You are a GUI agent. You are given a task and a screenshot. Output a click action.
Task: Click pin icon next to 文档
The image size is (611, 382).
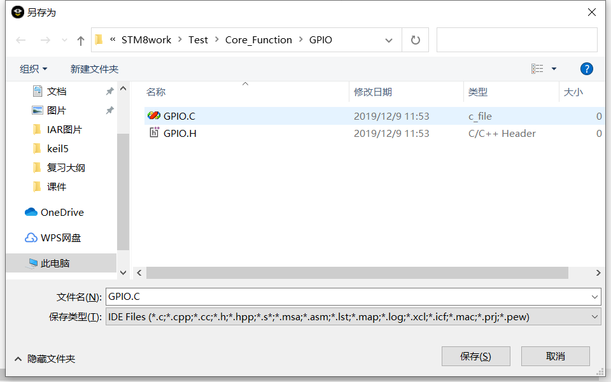[x=110, y=91]
